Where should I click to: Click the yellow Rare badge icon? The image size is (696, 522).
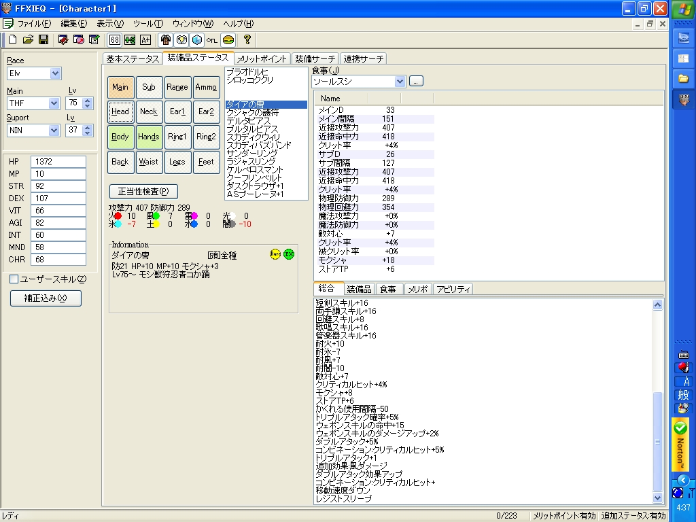pyautogui.click(x=275, y=254)
